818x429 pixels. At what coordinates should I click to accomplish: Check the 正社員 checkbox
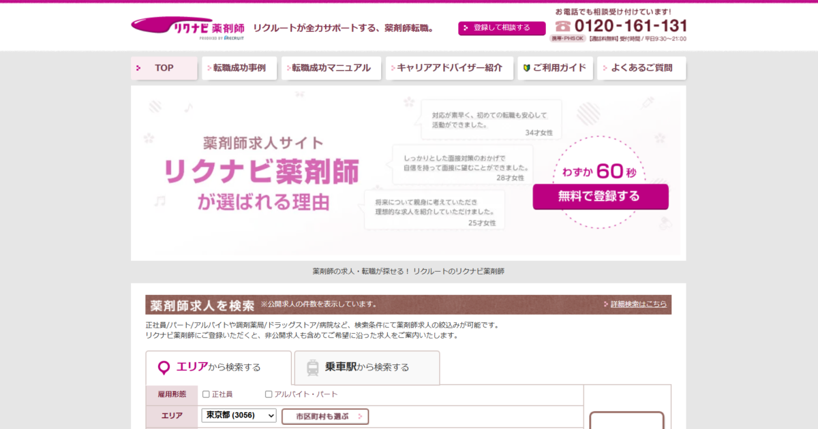pos(206,394)
